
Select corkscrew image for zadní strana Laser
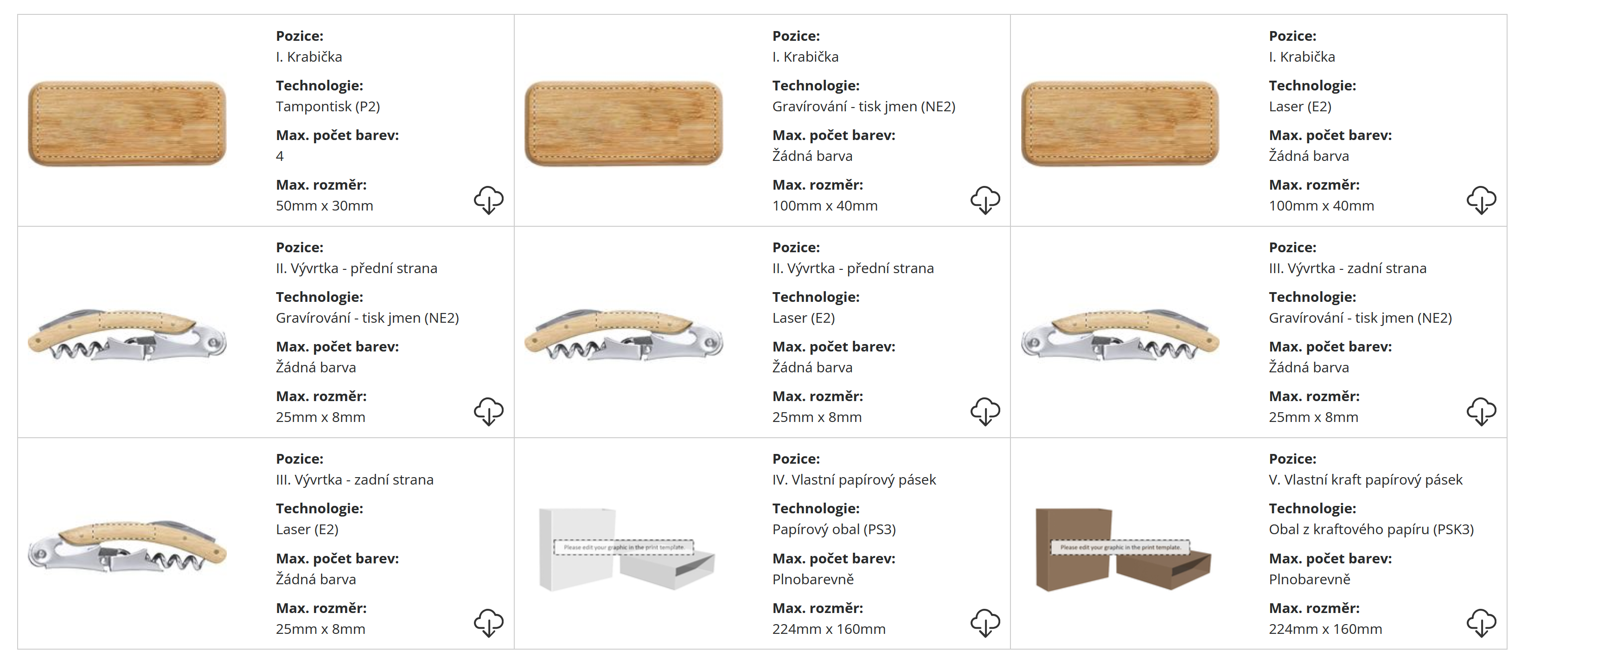(x=128, y=546)
